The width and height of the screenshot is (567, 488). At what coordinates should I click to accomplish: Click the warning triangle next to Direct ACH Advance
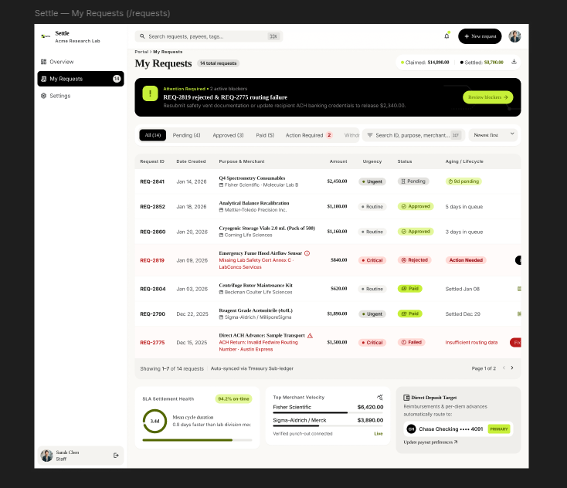(x=310, y=335)
